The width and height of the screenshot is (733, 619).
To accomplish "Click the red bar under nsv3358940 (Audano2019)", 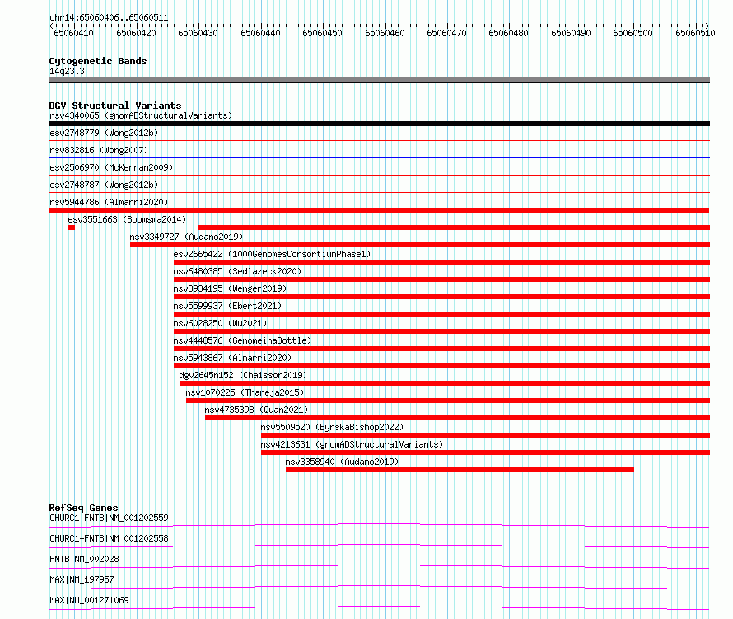I will click(x=460, y=470).
